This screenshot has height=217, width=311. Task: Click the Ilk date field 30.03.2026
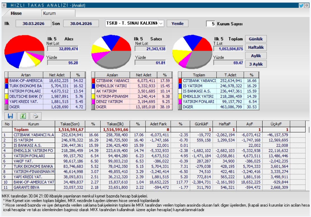(x=33, y=24)
